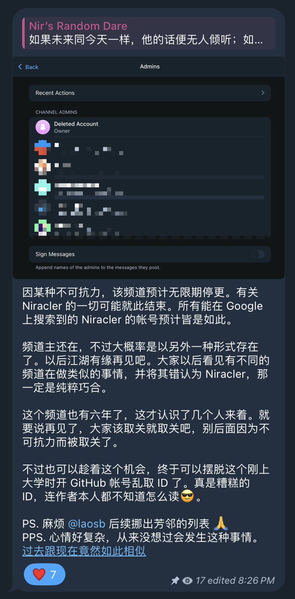The width and height of the screenshot is (295, 599).
Task: Click the teal pixelated admin avatar
Action: [x=42, y=187]
